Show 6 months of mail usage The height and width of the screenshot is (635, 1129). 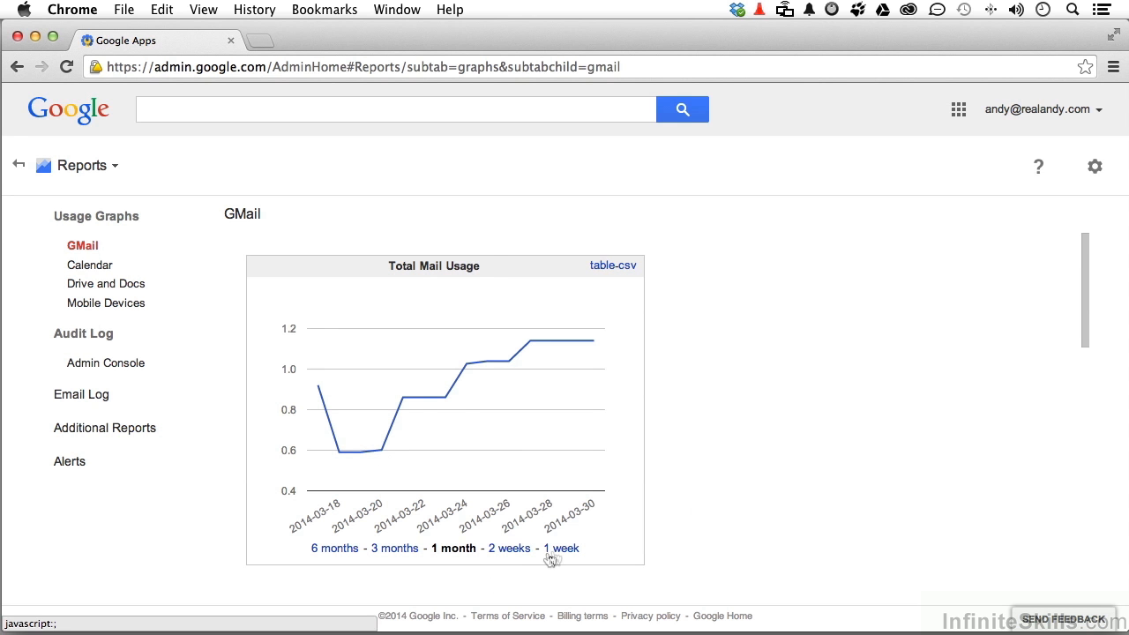coord(334,549)
